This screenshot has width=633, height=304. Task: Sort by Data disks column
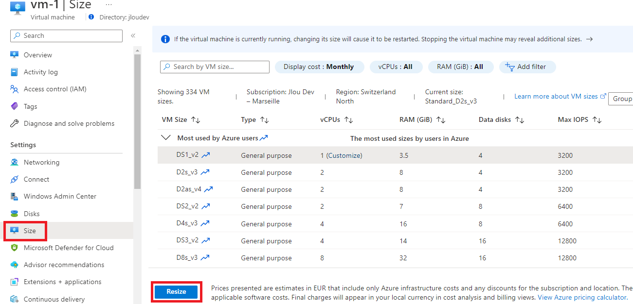point(501,119)
